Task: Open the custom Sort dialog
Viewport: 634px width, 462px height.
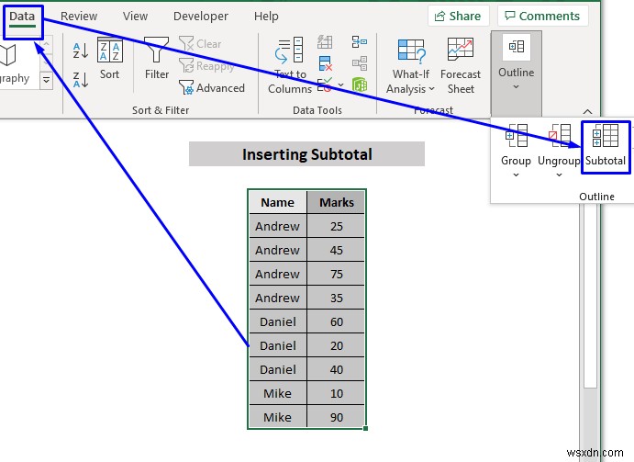Action: [x=109, y=58]
